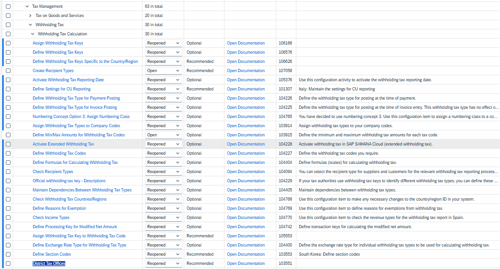Open Numbering Concept Option 3 link
This screenshot has height=269, width=500.
click(x=81, y=117)
